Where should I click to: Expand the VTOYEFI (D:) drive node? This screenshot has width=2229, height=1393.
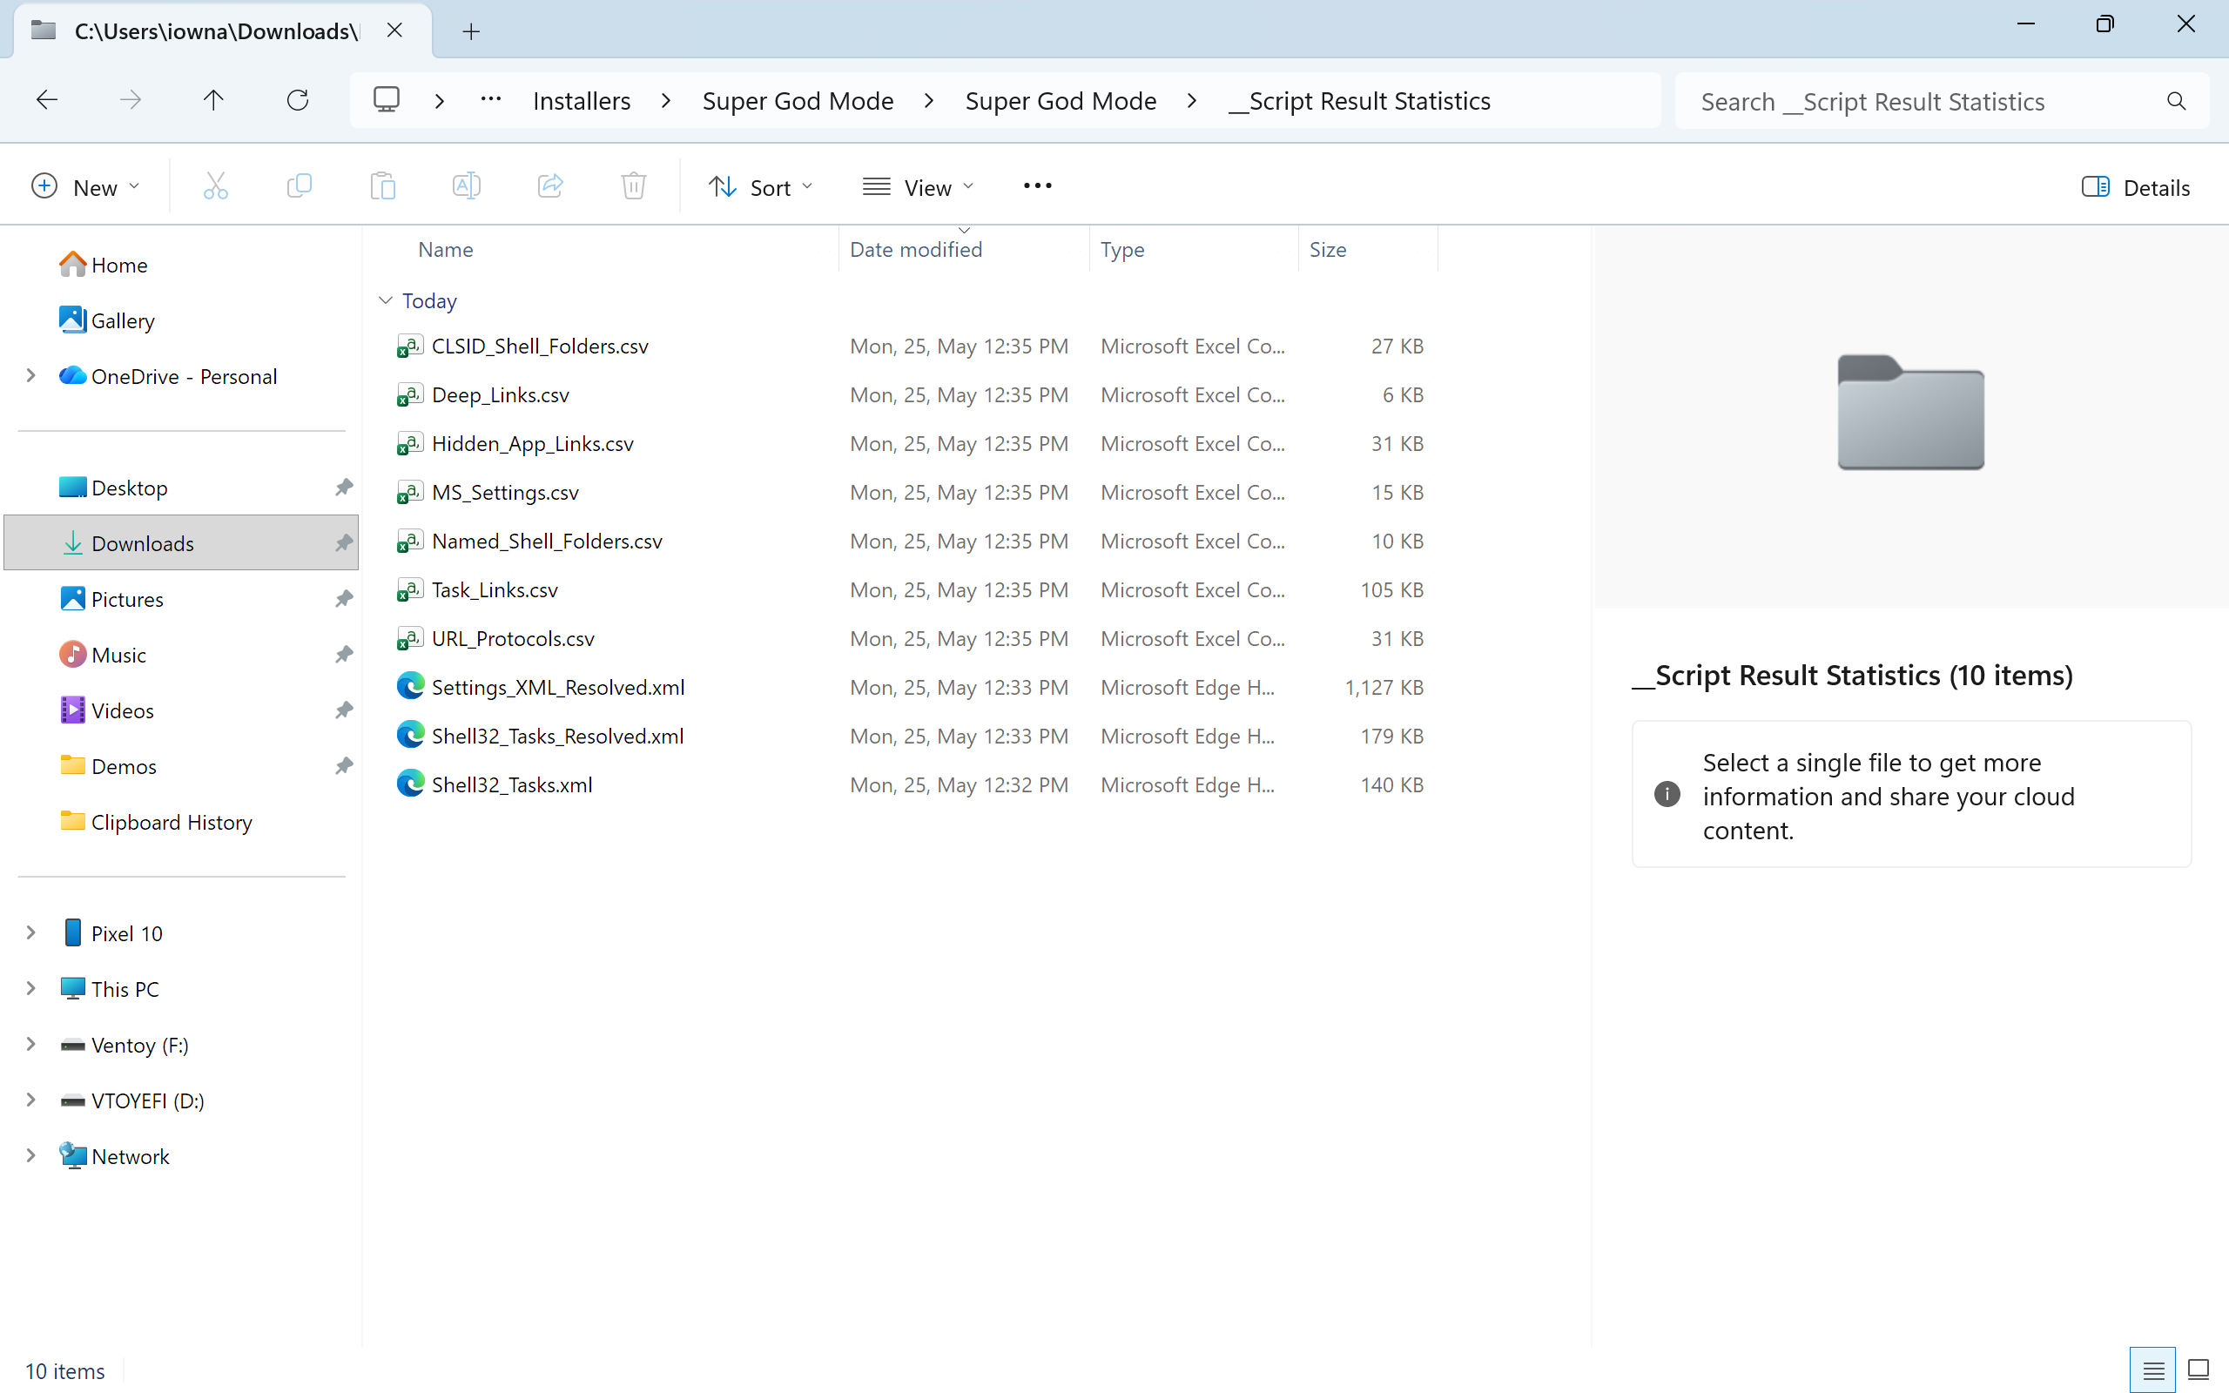point(30,1100)
